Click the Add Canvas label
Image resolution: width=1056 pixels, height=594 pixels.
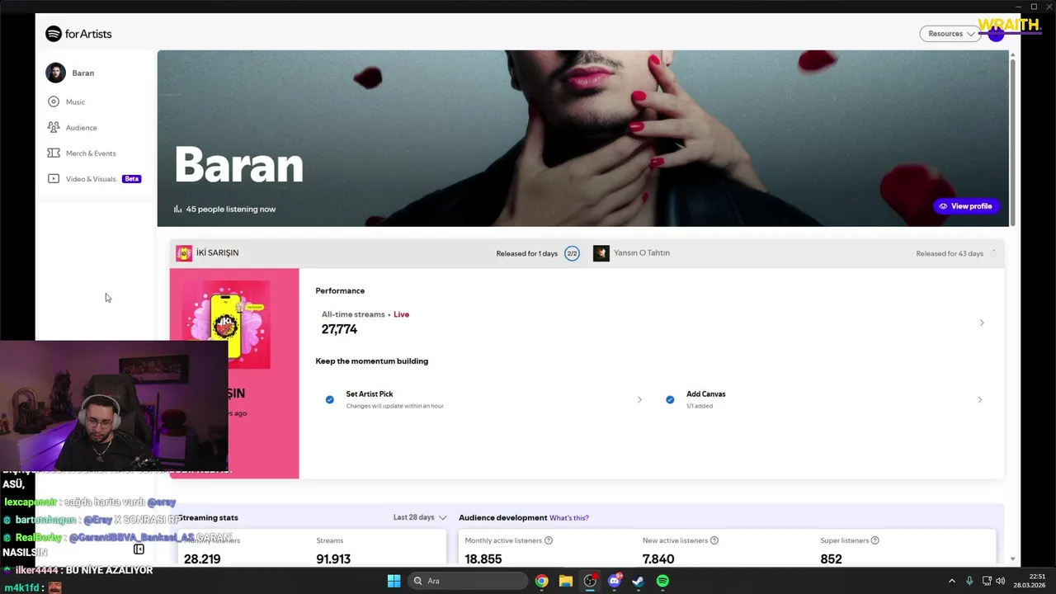[706, 394]
